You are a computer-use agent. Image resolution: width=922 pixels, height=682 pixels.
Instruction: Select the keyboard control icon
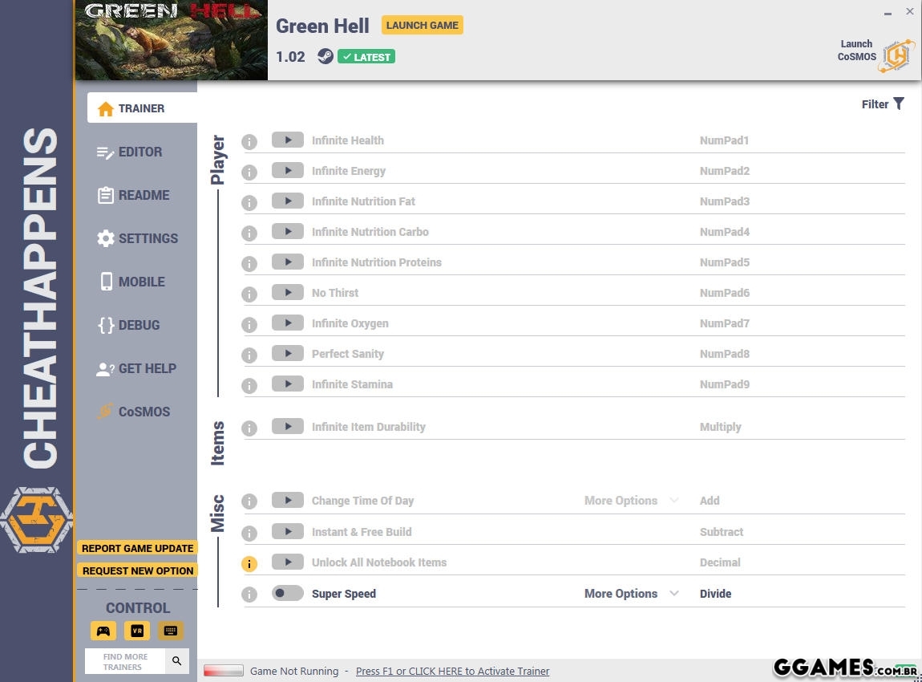pyautogui.click(x=170, y=631)
